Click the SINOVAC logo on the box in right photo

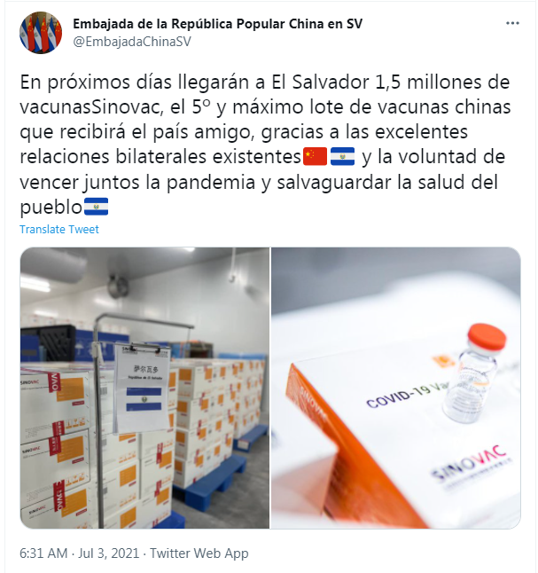point(470,463)
